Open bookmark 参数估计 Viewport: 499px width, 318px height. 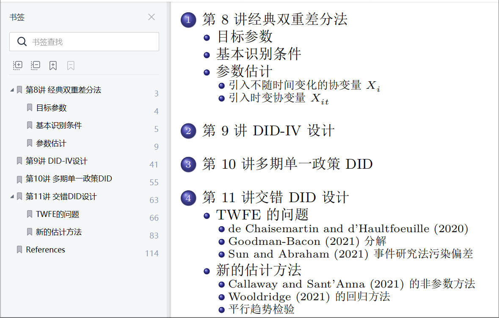[51, 143]
